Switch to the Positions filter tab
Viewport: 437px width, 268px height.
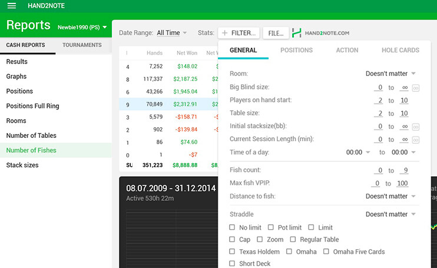296,51
